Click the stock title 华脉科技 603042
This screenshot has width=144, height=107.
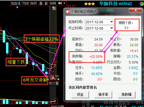tap(115, 4)
